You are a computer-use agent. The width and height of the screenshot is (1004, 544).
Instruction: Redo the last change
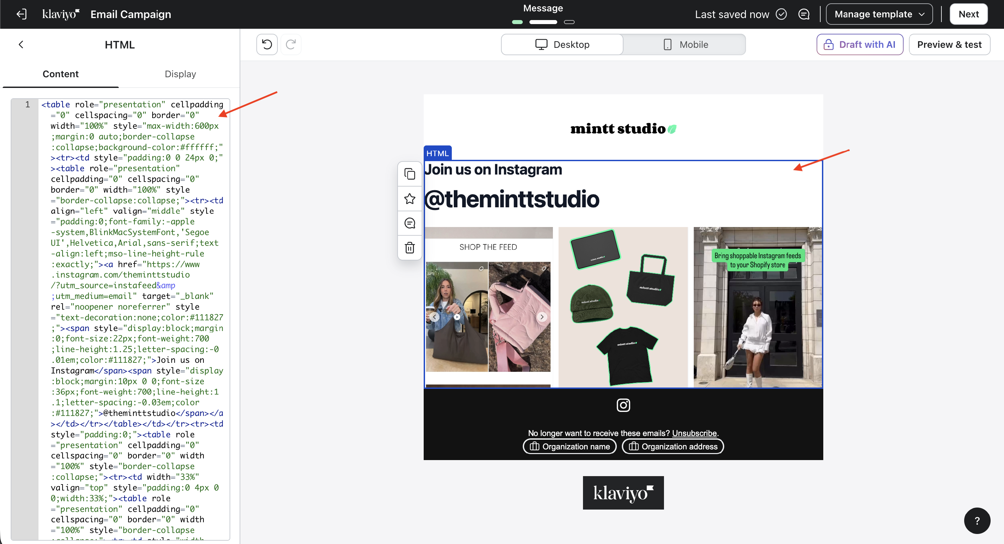[x=291, y=44]
